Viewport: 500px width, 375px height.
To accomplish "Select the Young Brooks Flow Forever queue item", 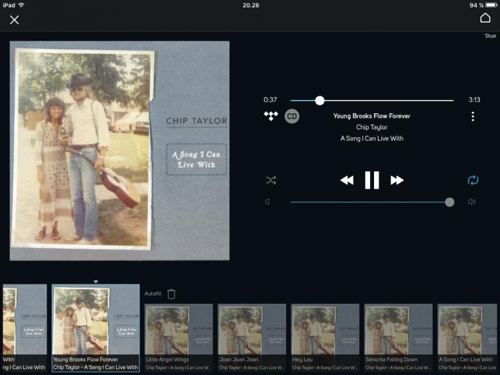I will click(x=95, y=328).
